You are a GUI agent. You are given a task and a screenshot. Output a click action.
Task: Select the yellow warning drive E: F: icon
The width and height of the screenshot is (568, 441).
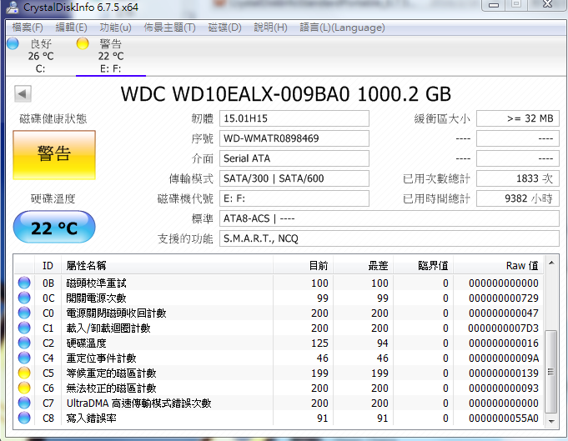pyautogui.click(x=83, y=43)
